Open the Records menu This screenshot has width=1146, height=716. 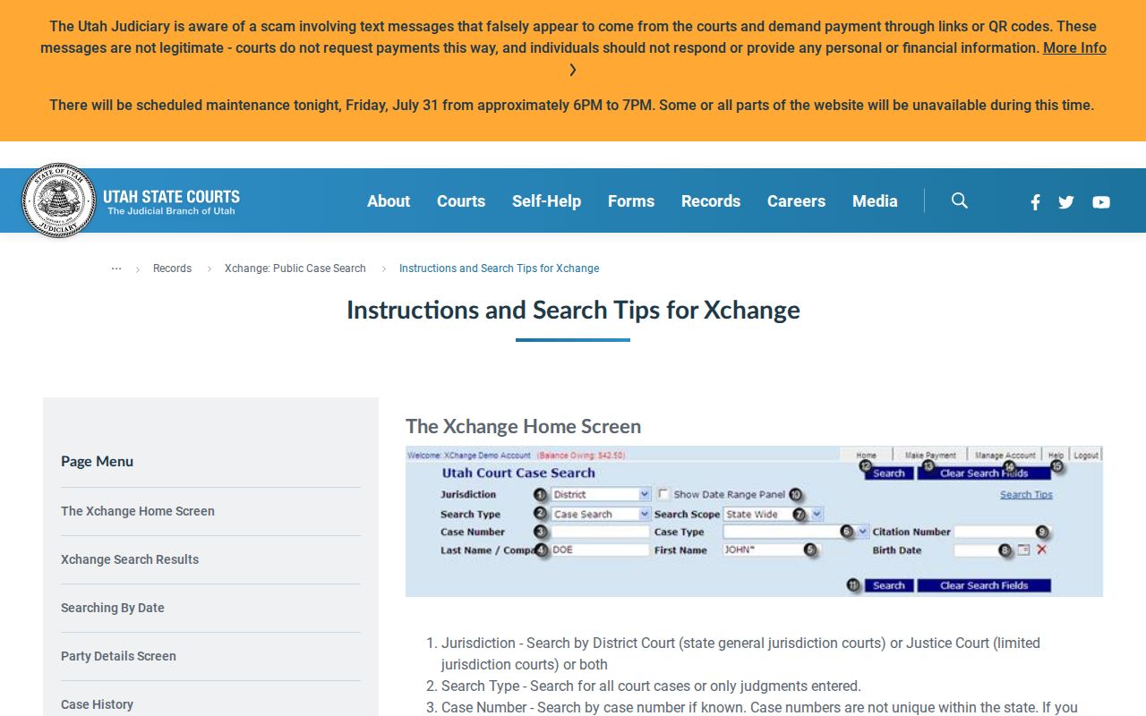(711, 201)
